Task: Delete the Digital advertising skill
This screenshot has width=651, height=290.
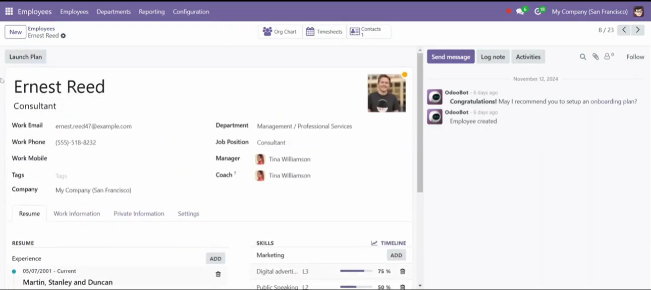Action: (402, 271)
